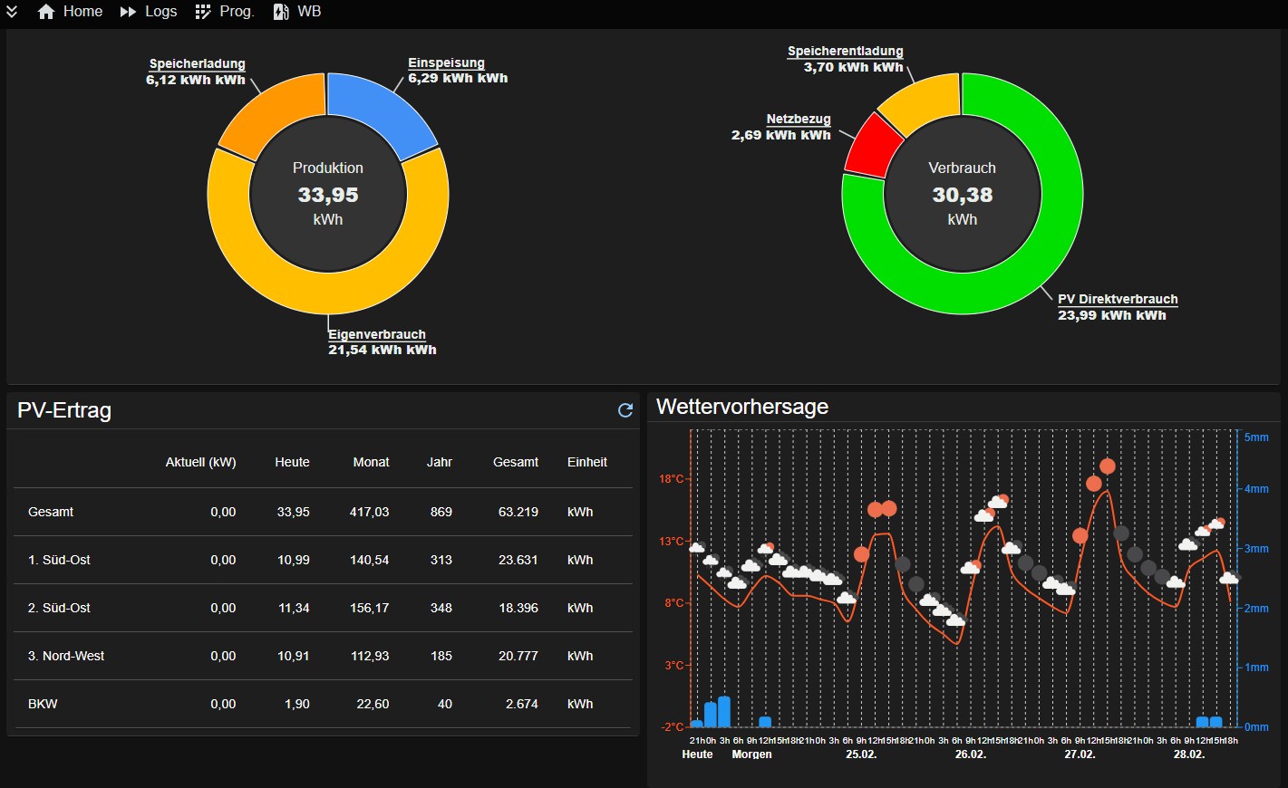The image size is (1288, 788).
Task: Click the rain cloud icon at the forecast start
Action: tap(698, 546)
